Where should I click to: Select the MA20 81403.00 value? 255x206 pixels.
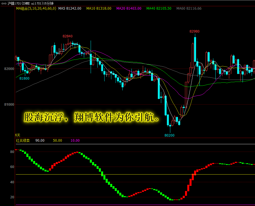pyautogui.click(x=129, y=9)
